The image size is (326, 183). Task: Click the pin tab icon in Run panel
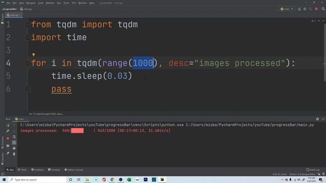click(8, 154)
